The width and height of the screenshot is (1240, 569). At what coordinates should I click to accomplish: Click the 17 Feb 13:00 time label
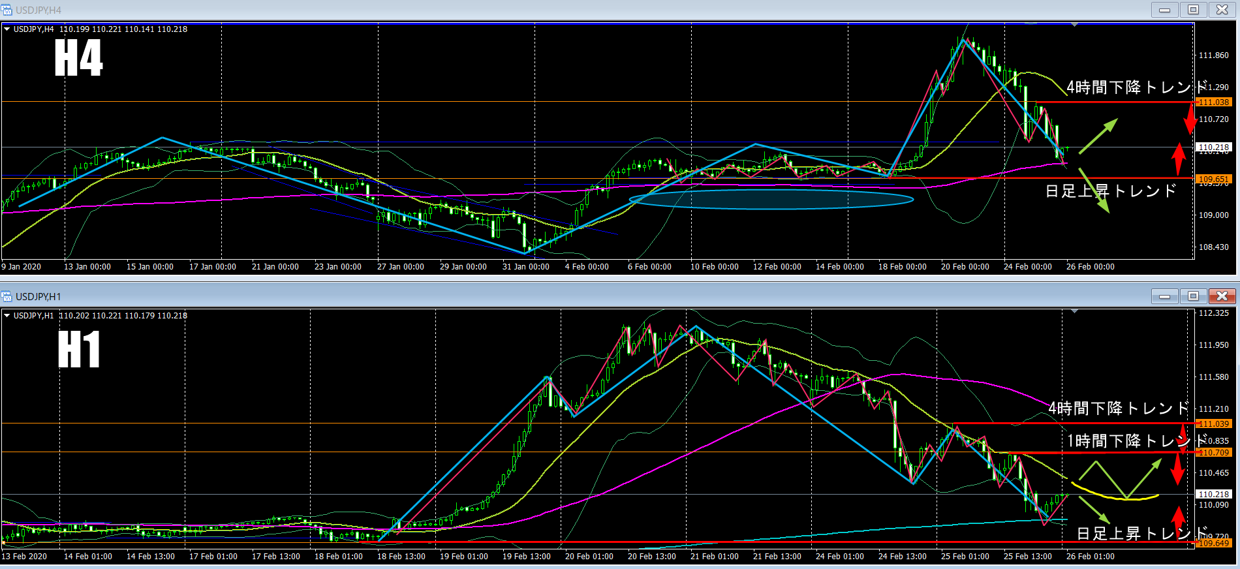276,557
